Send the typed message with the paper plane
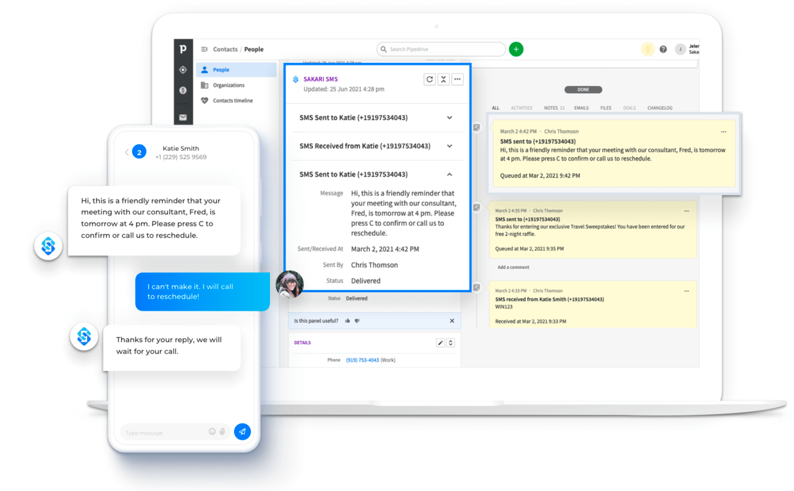 pos(242,431)
